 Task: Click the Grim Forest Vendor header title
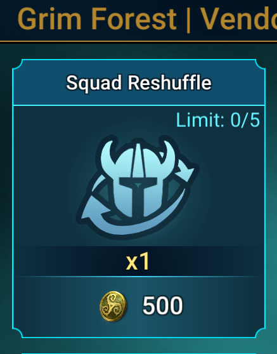click(147, 19)
